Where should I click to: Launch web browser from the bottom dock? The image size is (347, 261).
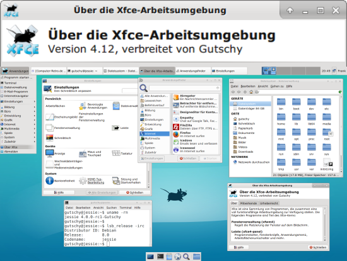pyautogui.click(x=177, y=257)
